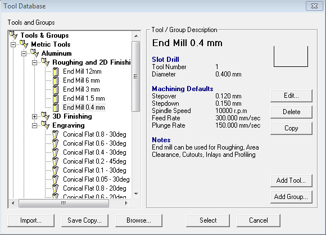
Task: Select Conical Flat 0.05 - 30deg tool
Action: tap(96, 179)
